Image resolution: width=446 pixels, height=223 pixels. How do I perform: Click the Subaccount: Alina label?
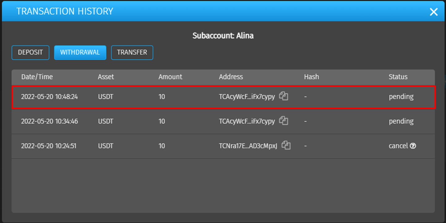[x=223, y=36]
